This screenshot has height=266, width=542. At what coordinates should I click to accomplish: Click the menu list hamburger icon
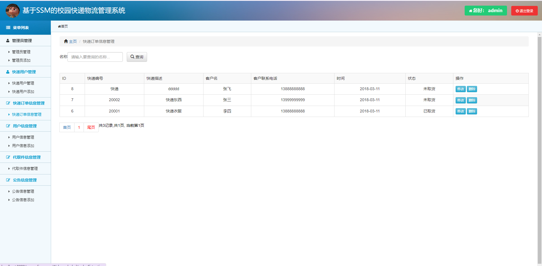coord(8,28)
